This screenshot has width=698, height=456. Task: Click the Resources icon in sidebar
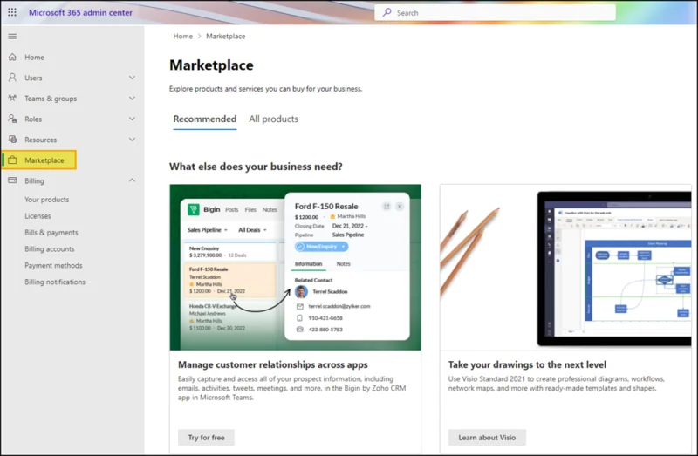pos(12,140)
